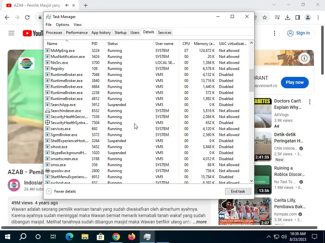Open the notification center icon
This screenshot has width=325, height=243.
tap(315, 237)
